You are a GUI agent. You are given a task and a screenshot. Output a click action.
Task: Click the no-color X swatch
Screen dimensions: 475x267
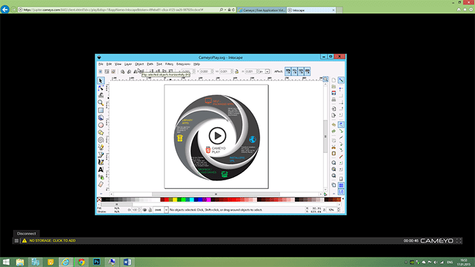[99, 199]
